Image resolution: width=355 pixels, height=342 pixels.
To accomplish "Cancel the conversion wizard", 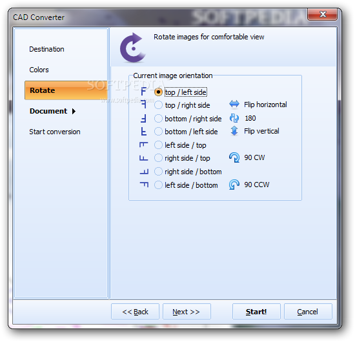I will tap(308, 312).
